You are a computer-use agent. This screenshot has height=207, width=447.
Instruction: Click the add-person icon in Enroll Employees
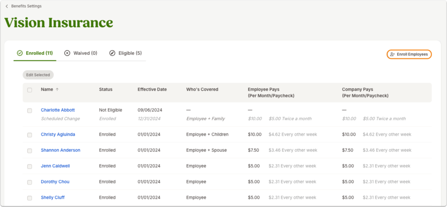coord(392,54)
